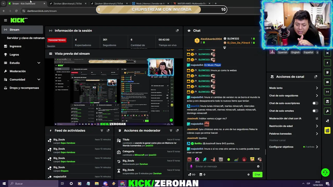Click the lightning bolt icon in right rail
Viewport: 333px width, 187px height.
[327, 63]
